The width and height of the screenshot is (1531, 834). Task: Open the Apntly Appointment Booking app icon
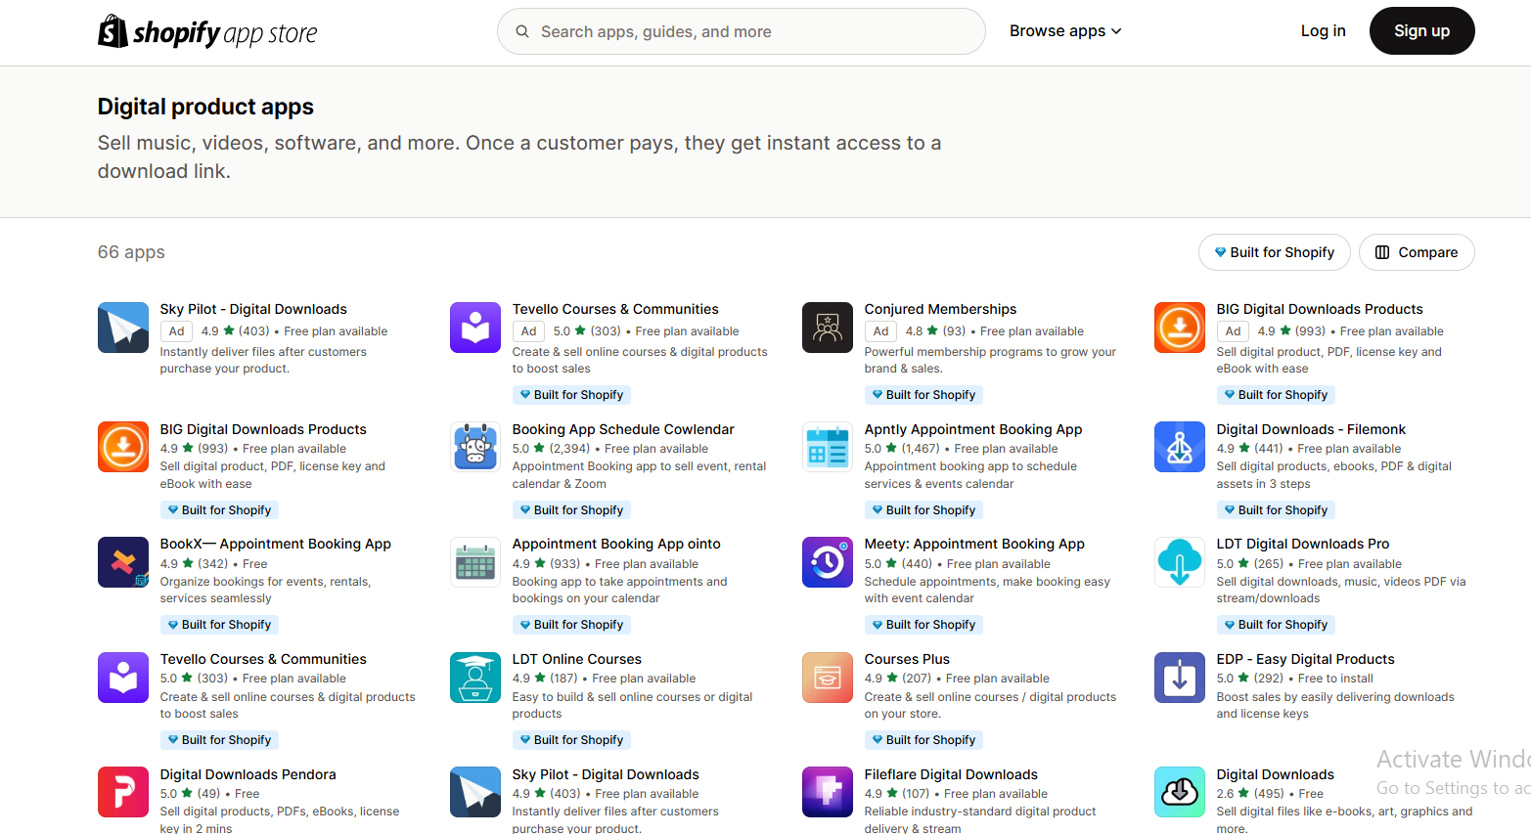pos(828,447)
